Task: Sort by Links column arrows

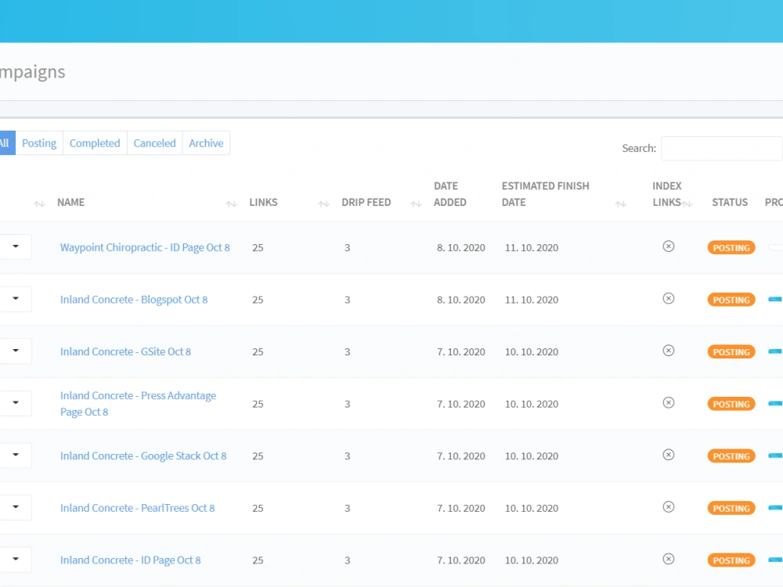Action: [x=323, y=203]
